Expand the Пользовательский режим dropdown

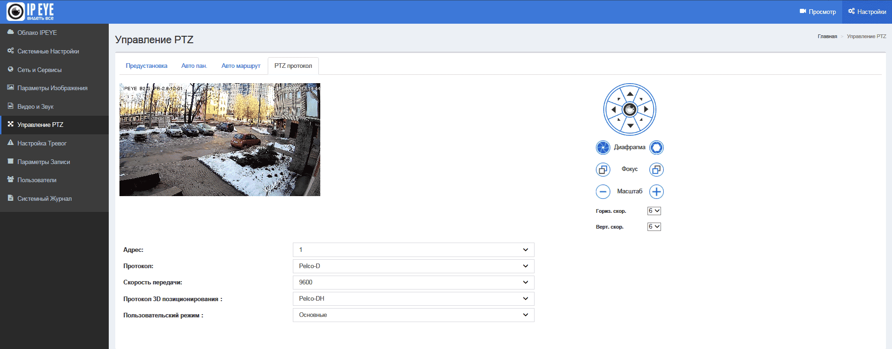(x=413, y=315)
